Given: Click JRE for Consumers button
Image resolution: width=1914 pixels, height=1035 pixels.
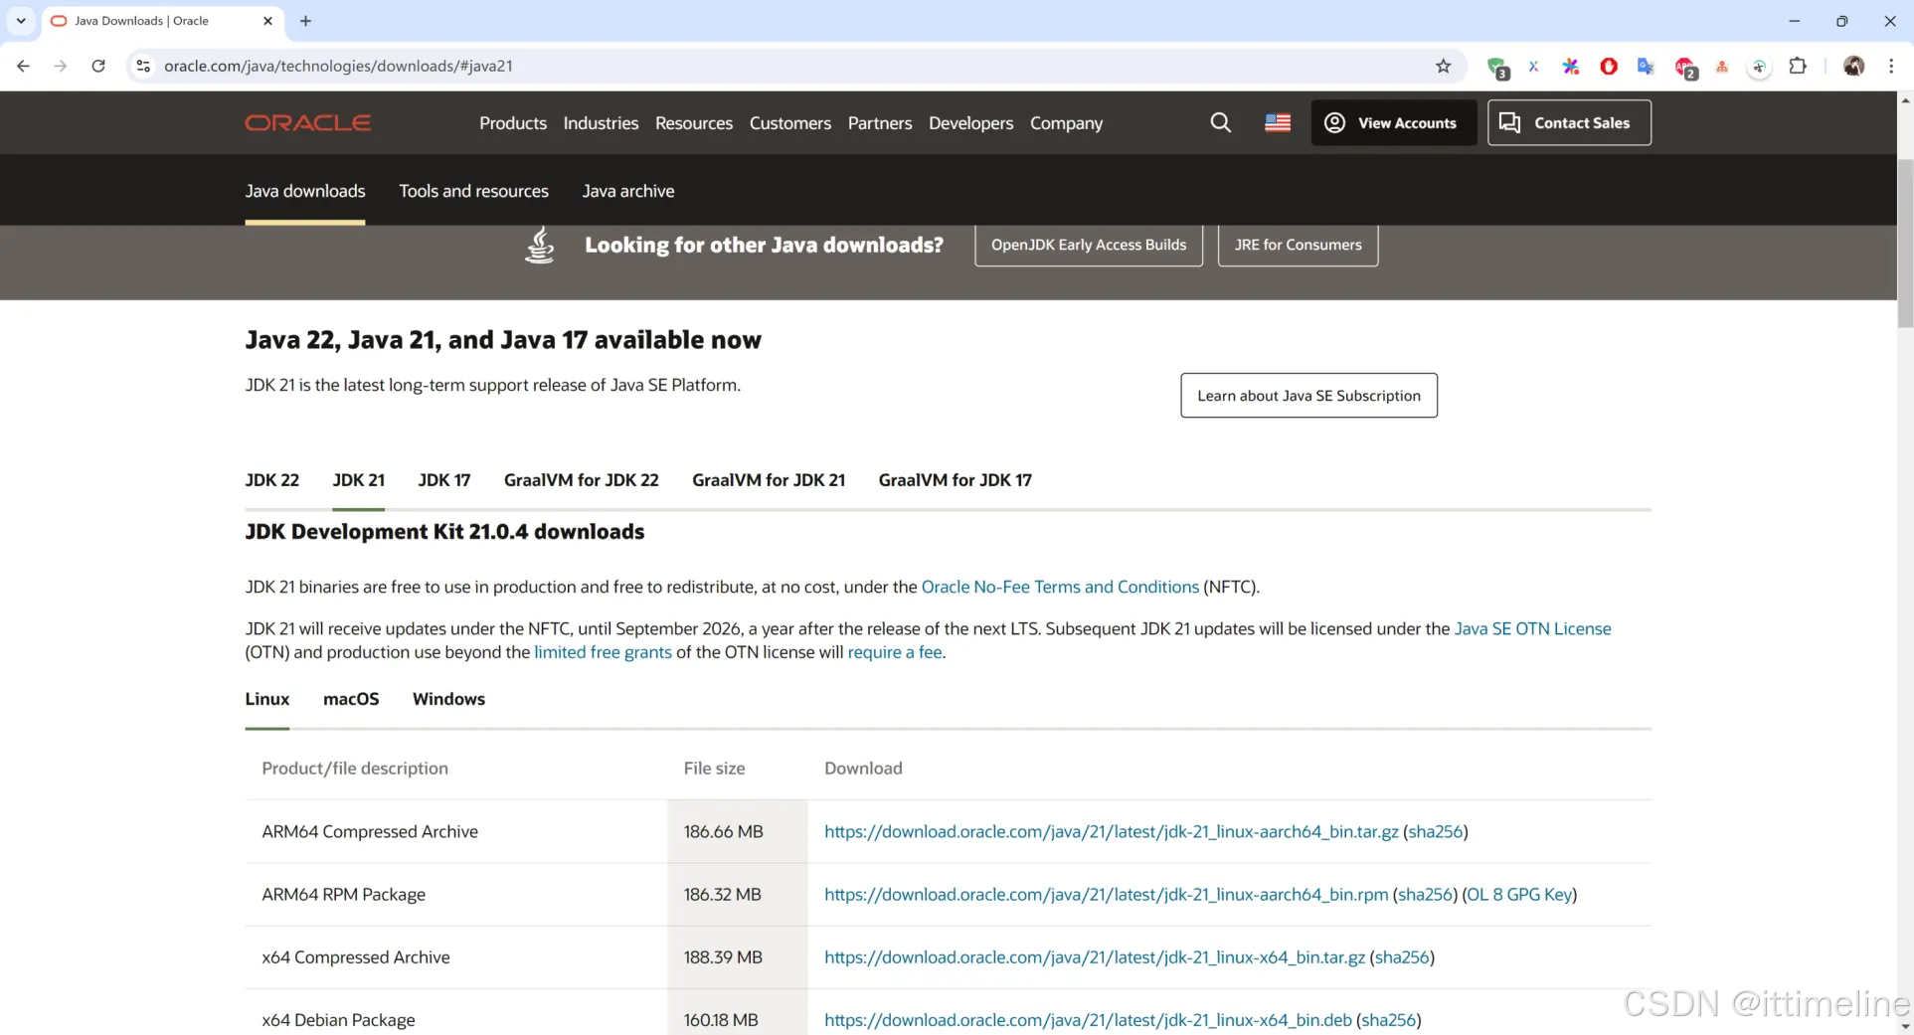Looking at the screenshot, I should (x=1298, y=245).
